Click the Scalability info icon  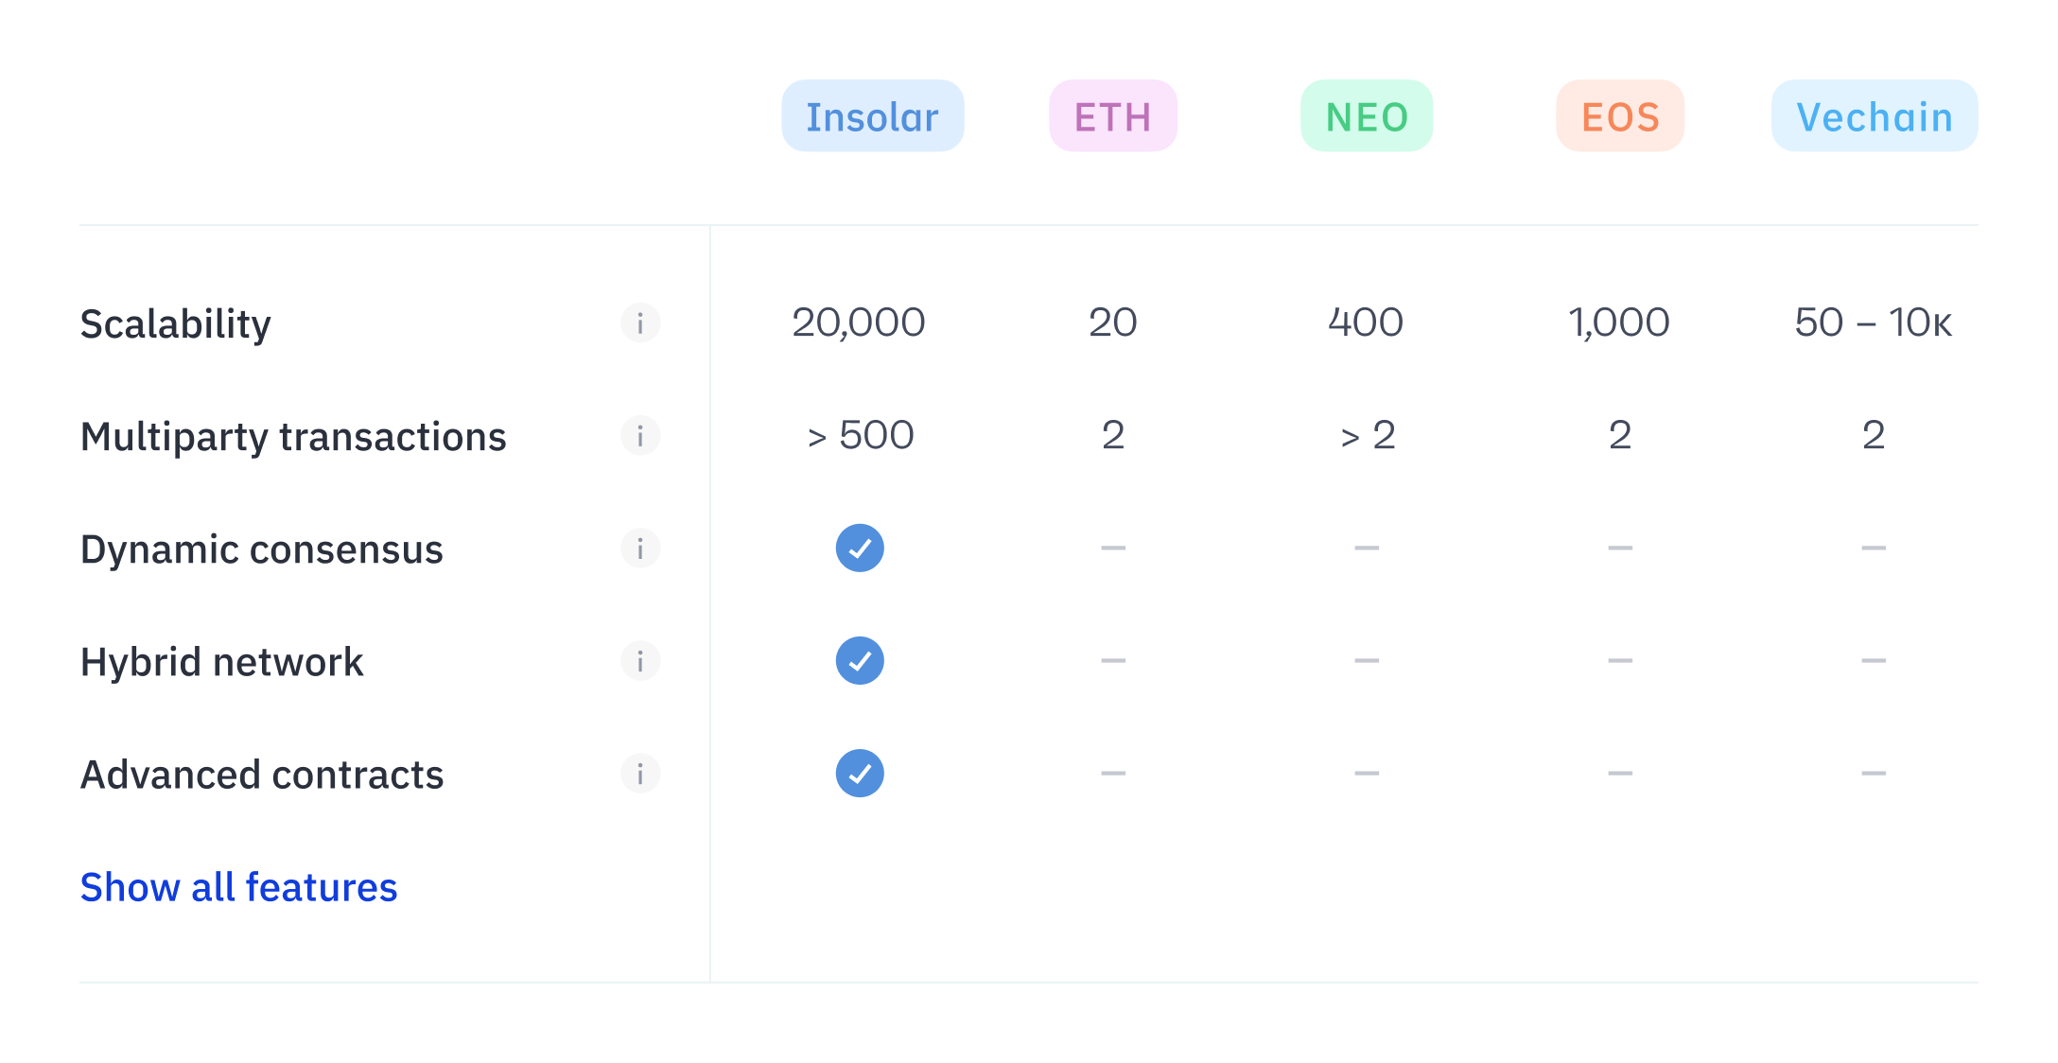640,323
